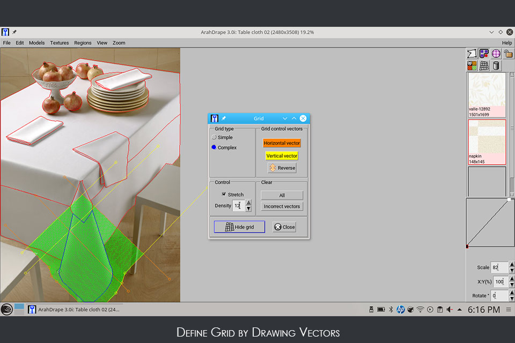Open the Models menu
The width and height of the screenshot is (515, 343).
point(37,43)
